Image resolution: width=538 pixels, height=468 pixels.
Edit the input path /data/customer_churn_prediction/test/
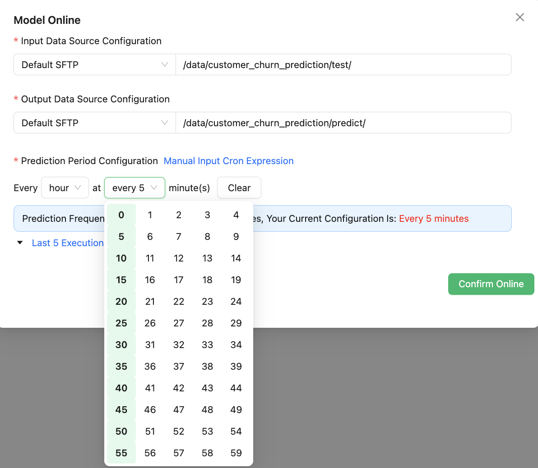343,64
